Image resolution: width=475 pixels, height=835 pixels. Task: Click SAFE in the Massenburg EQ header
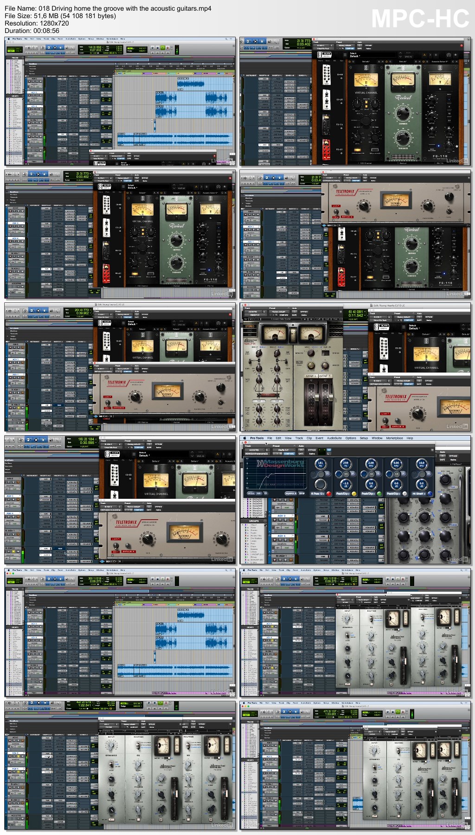tap(301, 454)
